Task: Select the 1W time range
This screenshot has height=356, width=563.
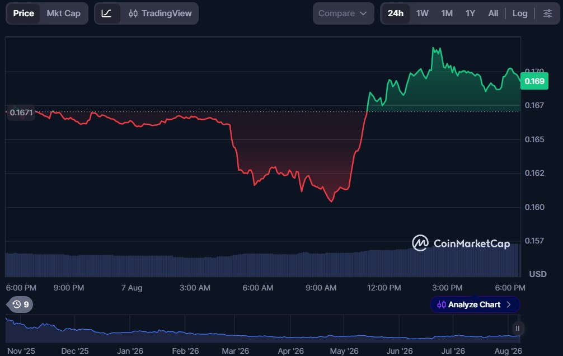Action: click(x=422, y=13)
